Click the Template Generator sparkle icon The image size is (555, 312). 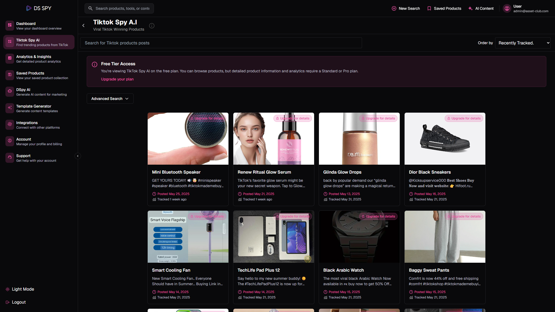[x=10, y=108]
